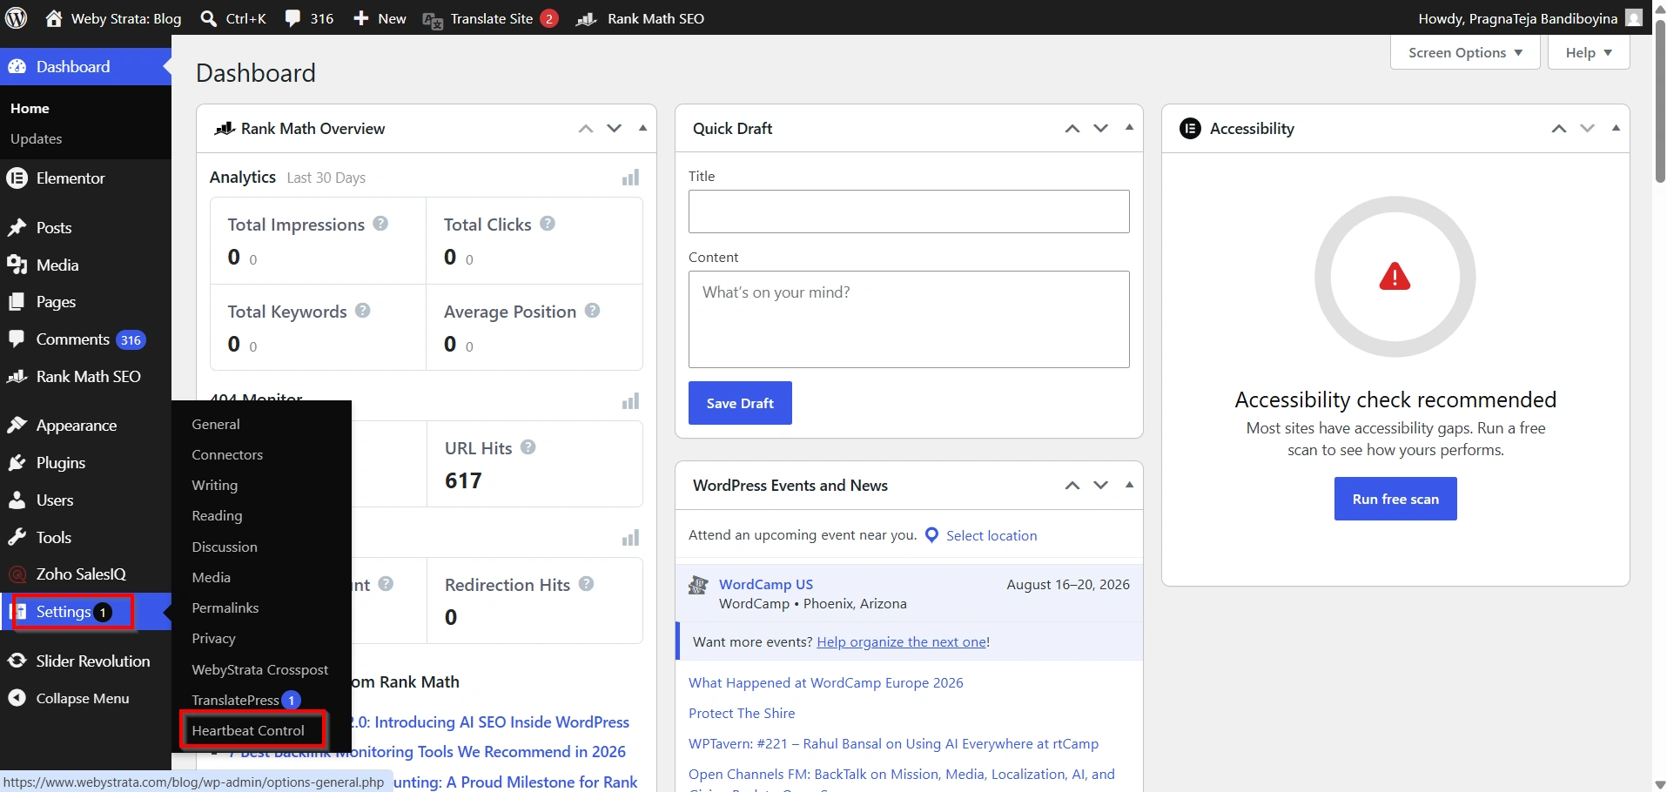
Task: Open General settings submenu item
Action: coord(216,424)
